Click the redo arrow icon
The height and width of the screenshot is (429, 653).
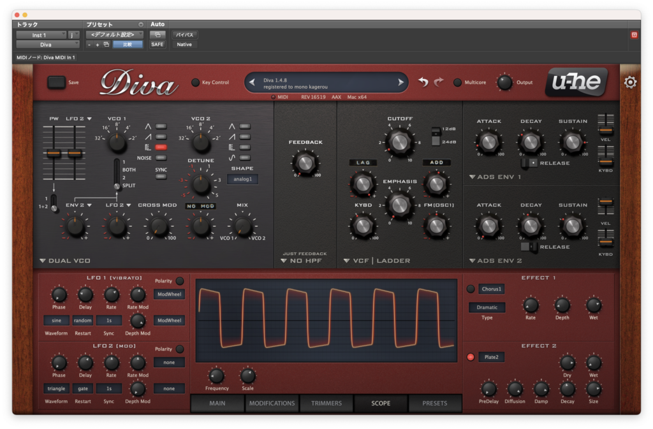[439, 82]
